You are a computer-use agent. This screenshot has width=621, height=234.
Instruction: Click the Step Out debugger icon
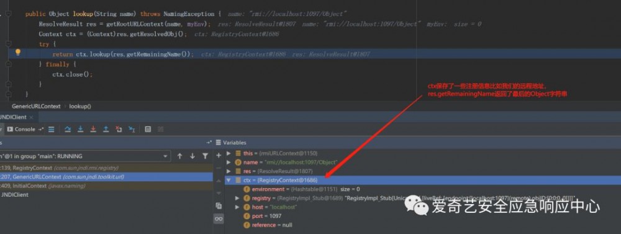pyautogui.click(x=106, y=130)
